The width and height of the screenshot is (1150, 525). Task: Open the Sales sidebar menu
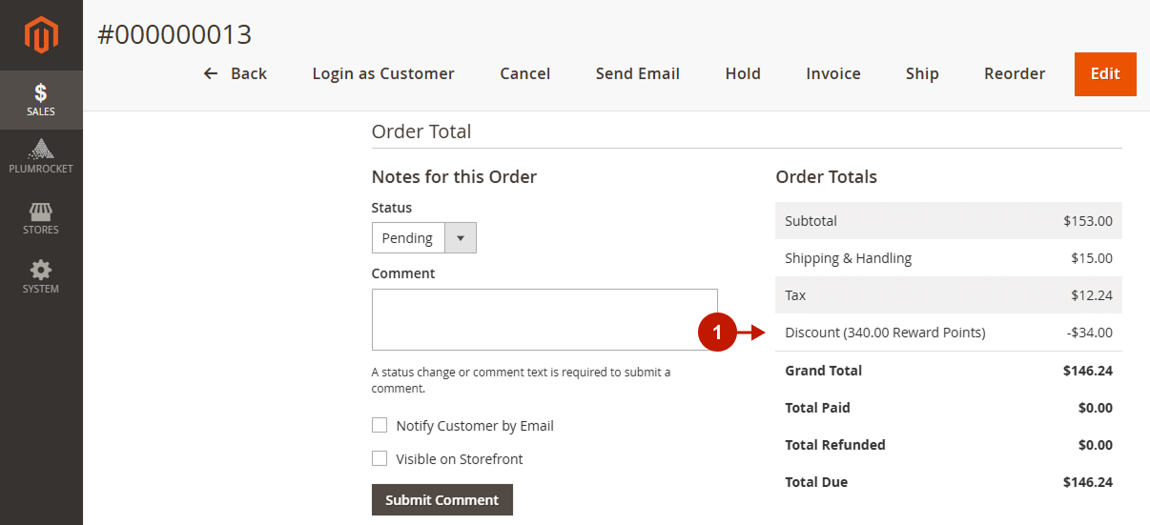point(41,99)
